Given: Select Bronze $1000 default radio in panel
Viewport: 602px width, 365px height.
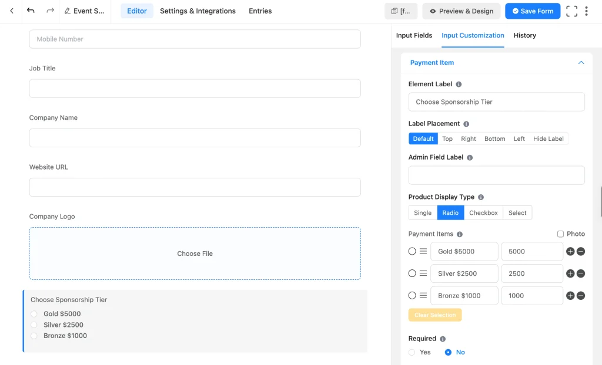Looking at the screenshot, I should pyautogui.click(x=412, y=296).
